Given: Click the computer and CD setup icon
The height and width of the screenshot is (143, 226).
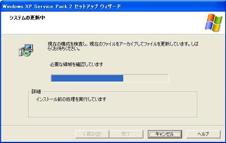Looking at the screenshot, I should [26, 50].
